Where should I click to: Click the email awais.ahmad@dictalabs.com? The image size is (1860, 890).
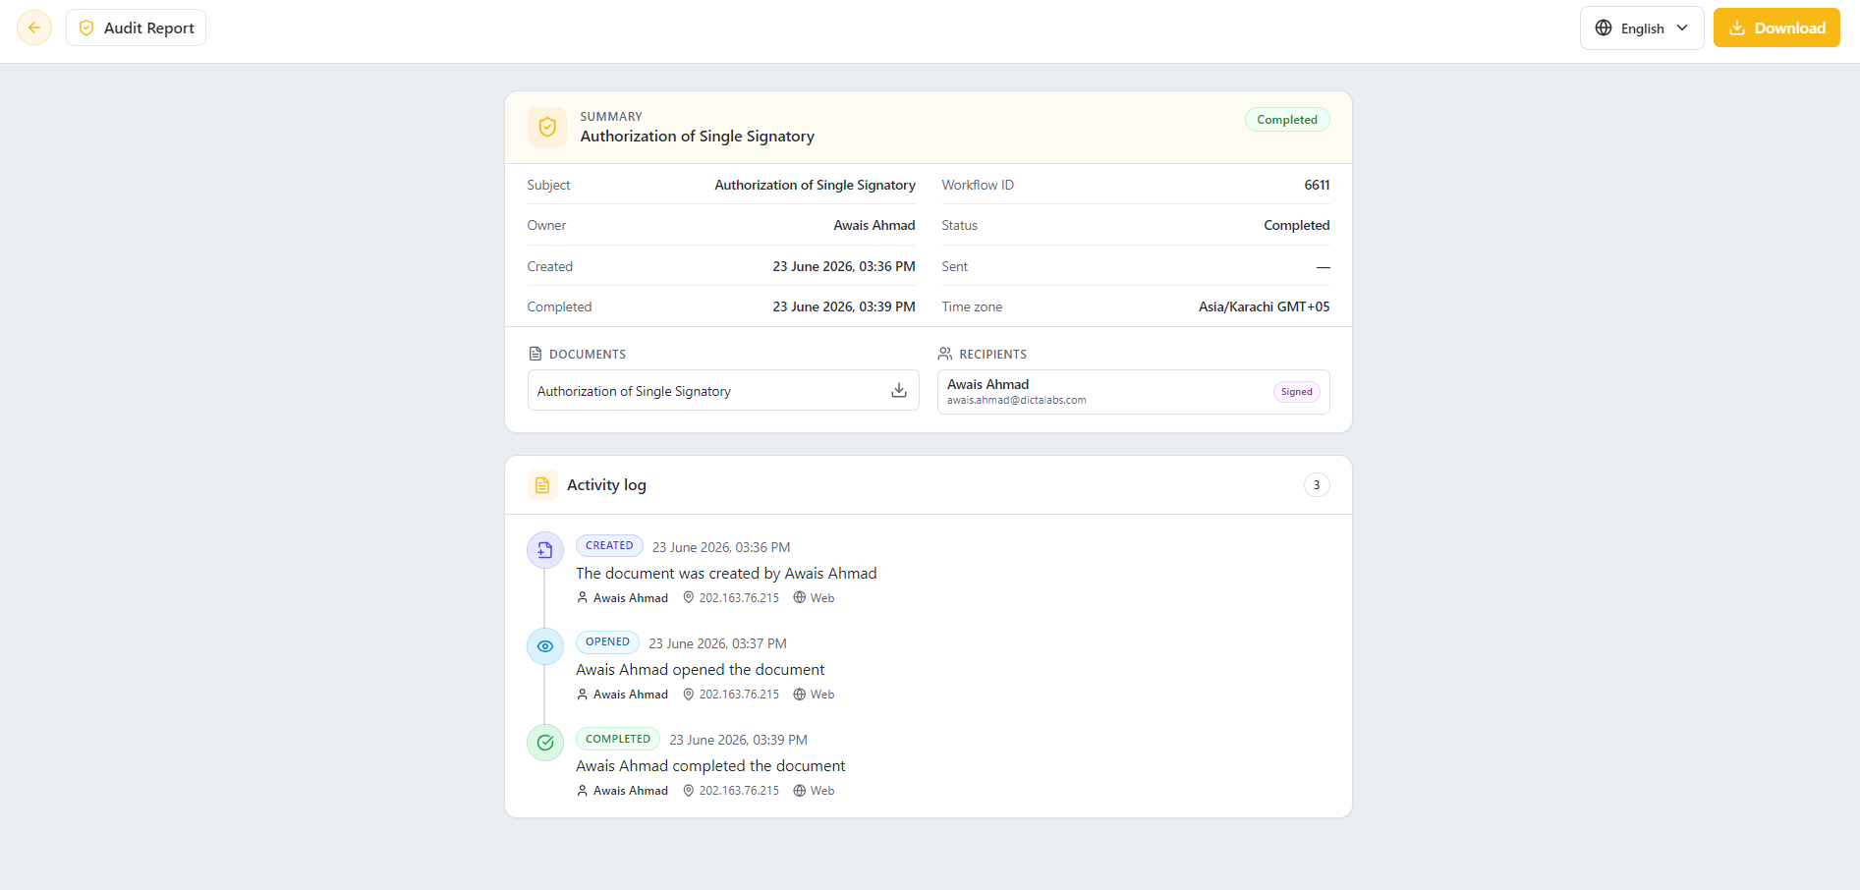click(1016, 401)
